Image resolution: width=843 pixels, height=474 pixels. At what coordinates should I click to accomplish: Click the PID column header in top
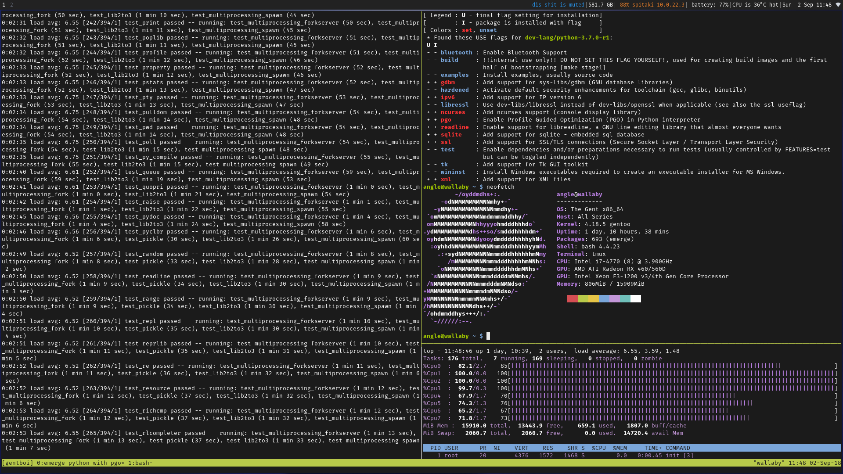coord(436,448)
